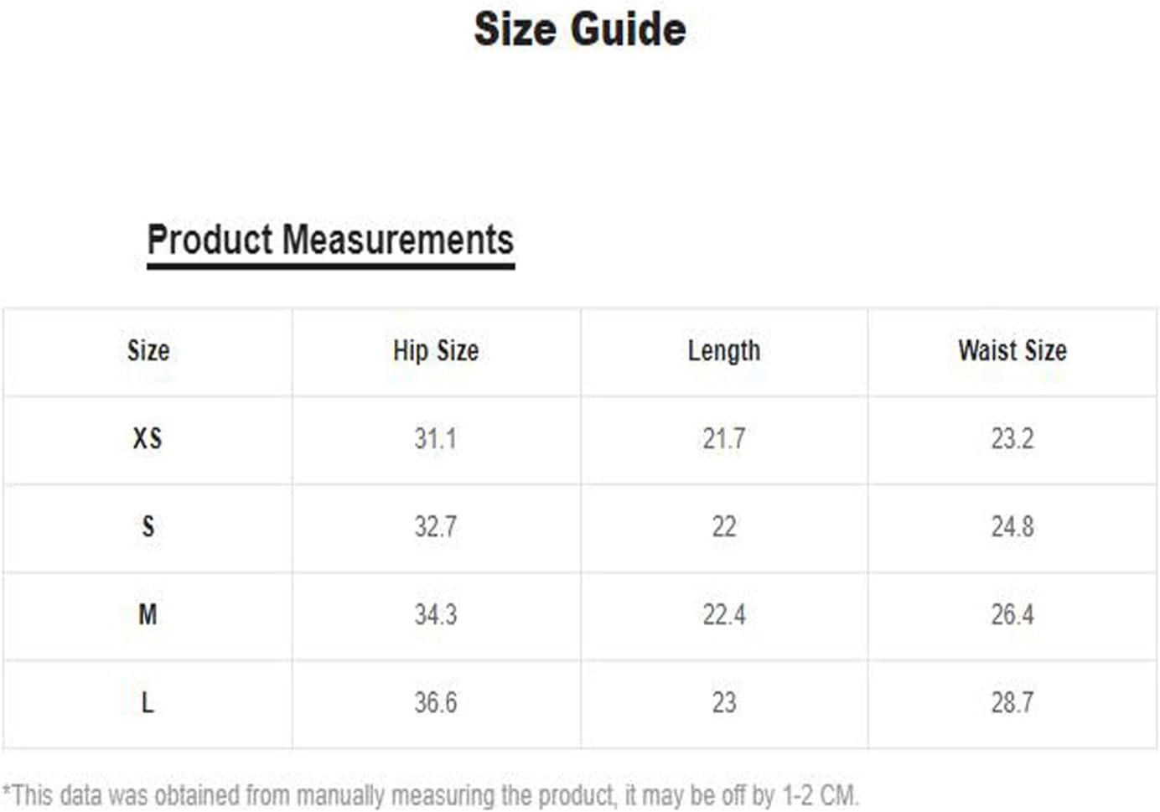Select the Product Measurements heading
1160x812 pixels.
tap(330, 240)
